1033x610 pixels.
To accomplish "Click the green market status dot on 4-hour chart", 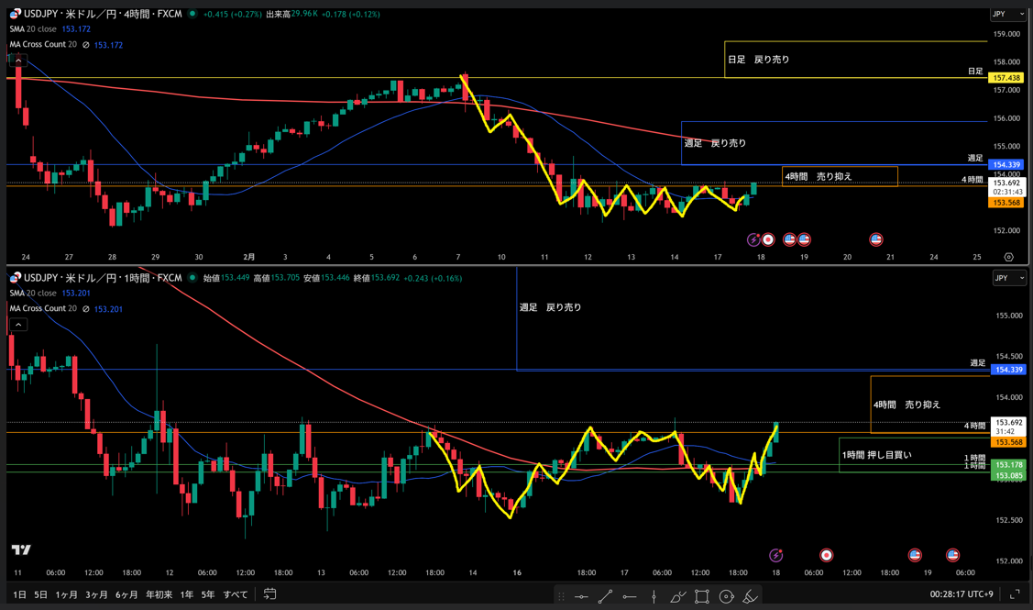I will click(x=192, y=14).
